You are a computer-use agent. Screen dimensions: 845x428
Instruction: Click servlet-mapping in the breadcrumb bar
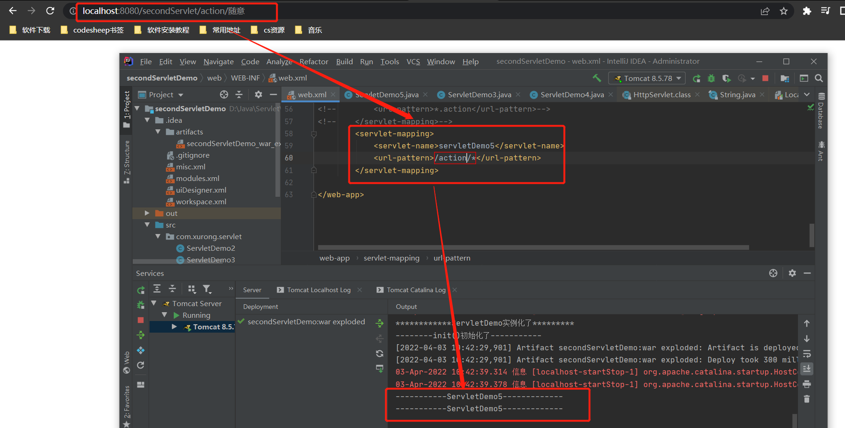[391, 258]
